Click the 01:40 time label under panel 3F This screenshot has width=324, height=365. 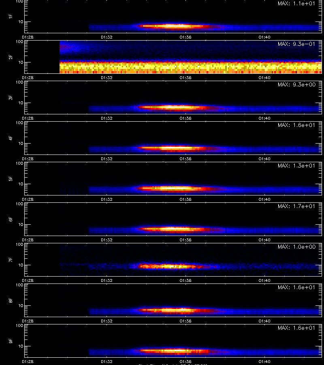264,118
